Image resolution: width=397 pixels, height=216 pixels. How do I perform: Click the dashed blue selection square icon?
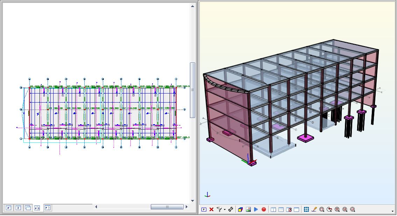306,209
